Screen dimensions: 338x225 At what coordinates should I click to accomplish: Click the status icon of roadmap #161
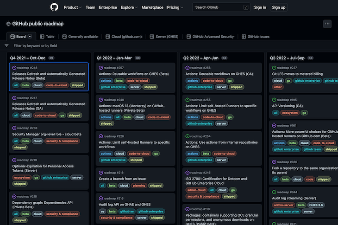point(274,125)
